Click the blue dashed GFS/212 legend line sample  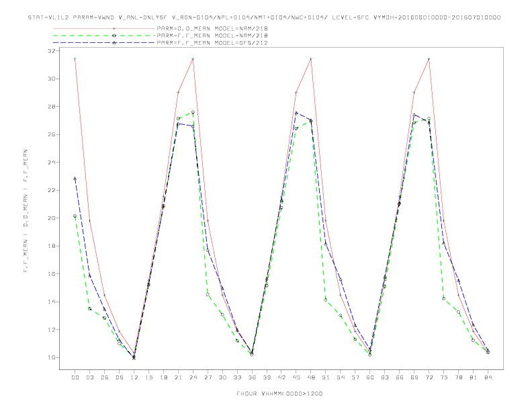click(104, 43)
